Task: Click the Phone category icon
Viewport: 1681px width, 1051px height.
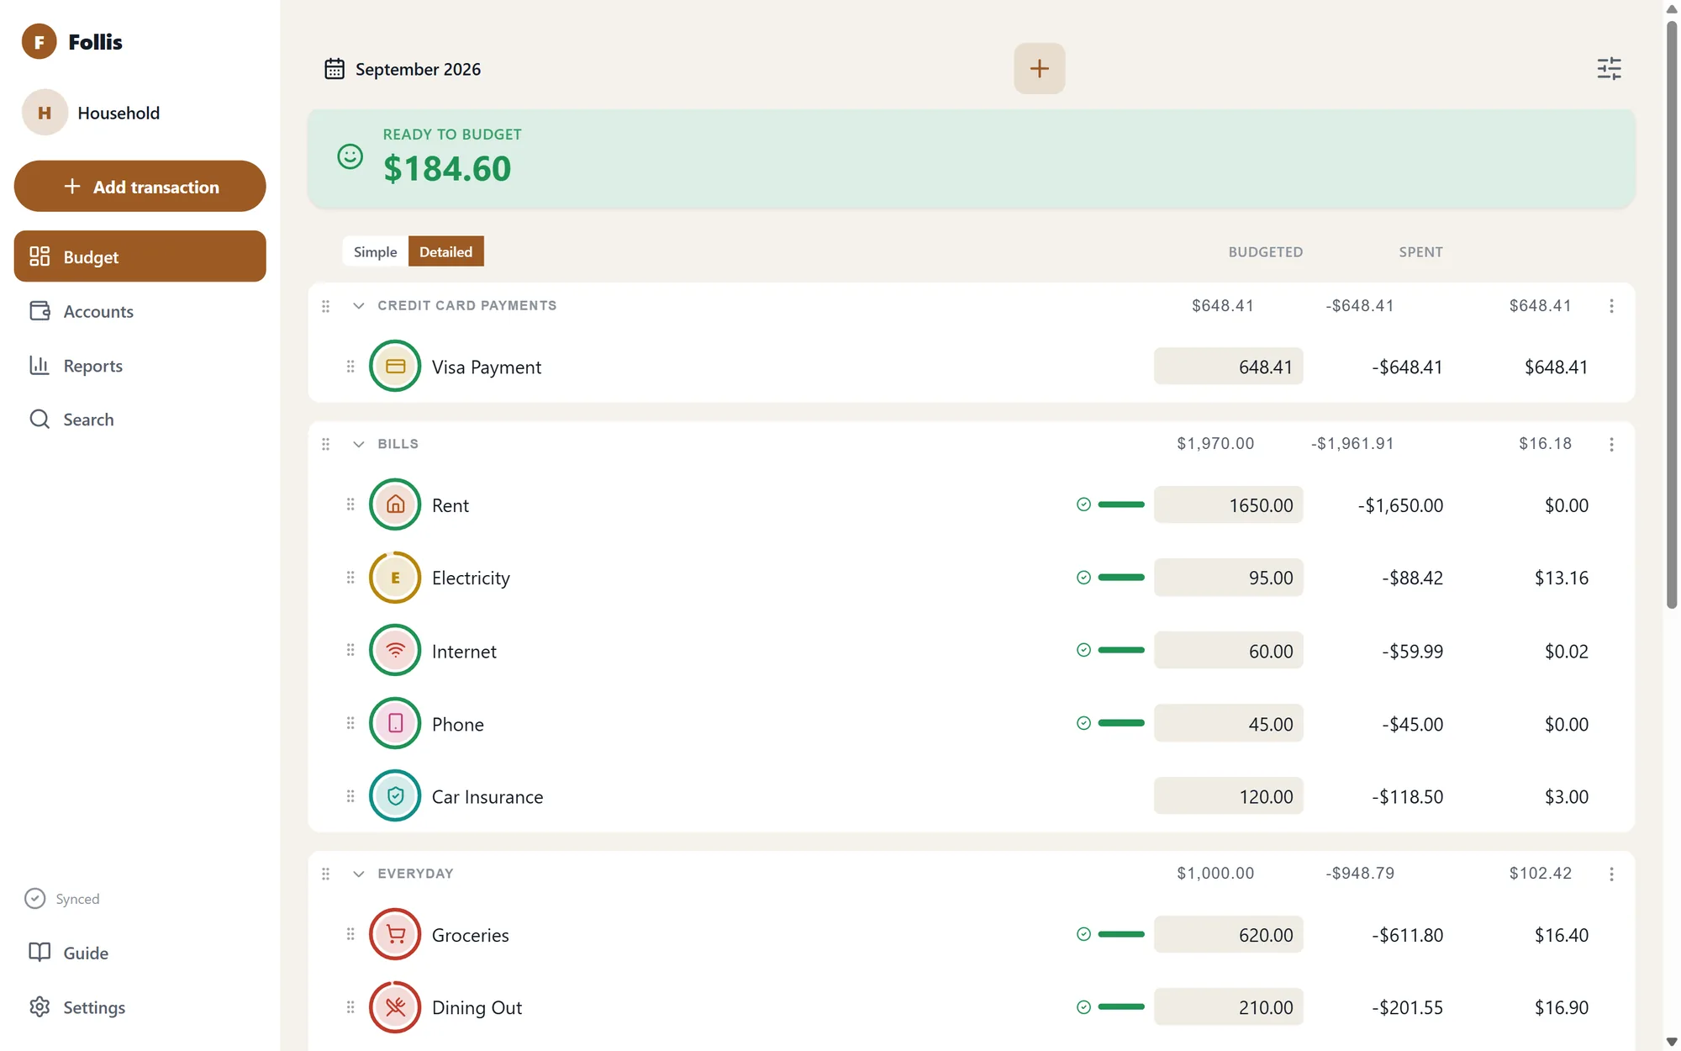Action: coord(395,723)
